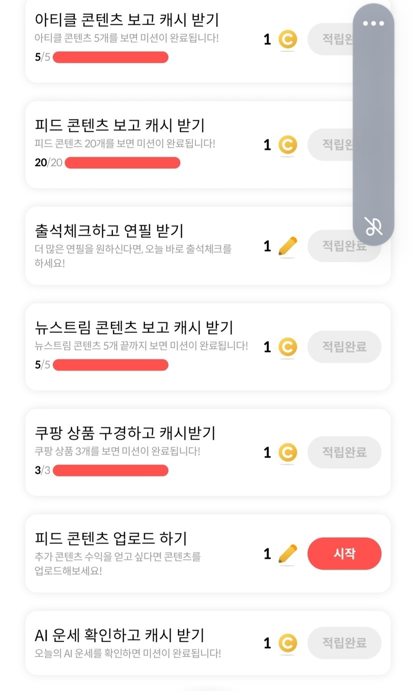Screen dimensions: 415x691
Task: Click the 아티클 콘텐츠 5/5 progress bar
Action: (110, 57)
